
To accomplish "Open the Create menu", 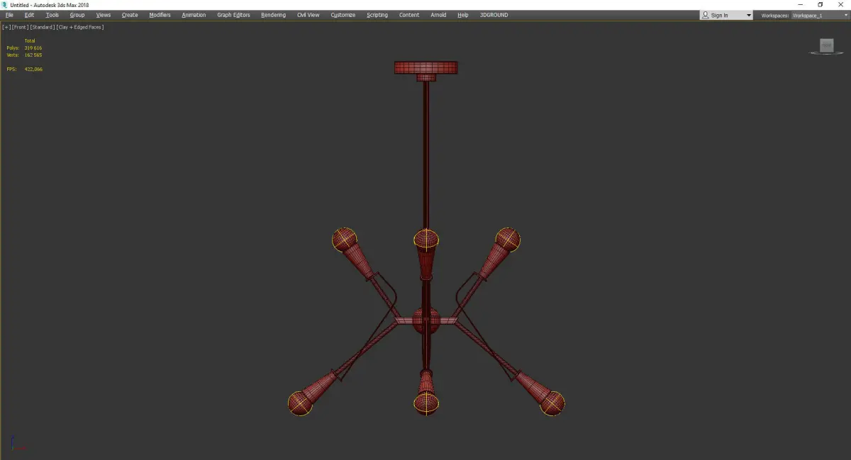I will point(130,15).
